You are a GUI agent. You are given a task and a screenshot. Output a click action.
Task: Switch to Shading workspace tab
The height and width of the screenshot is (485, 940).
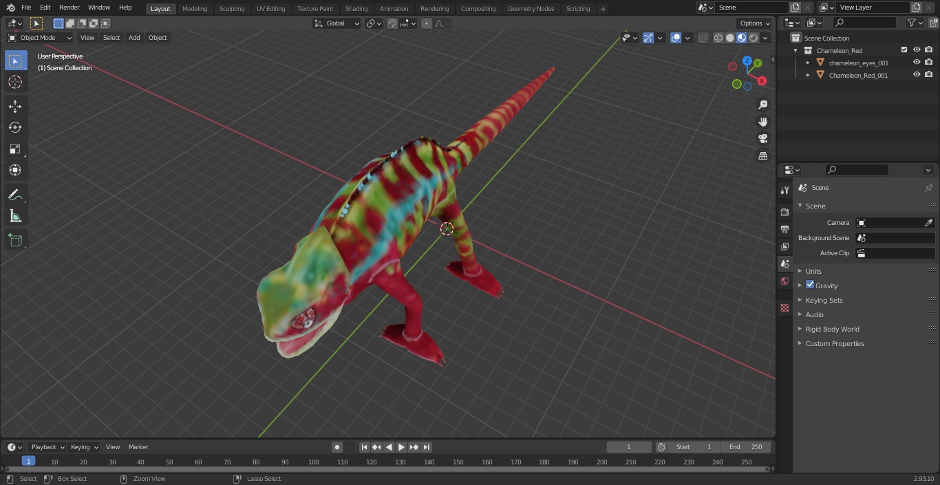(x=356, y=8)
